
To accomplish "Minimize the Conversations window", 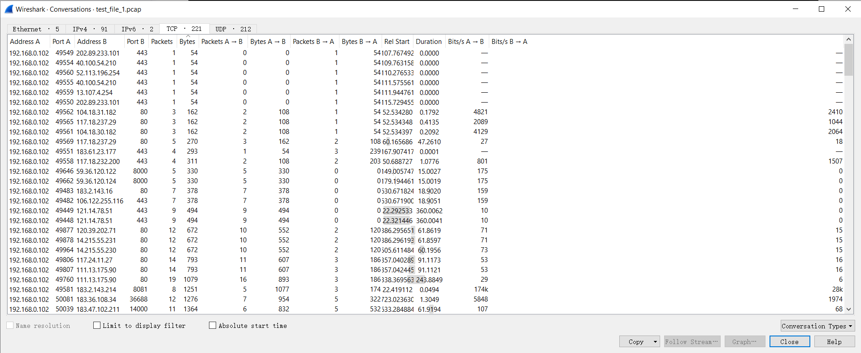I will [x=796, y=9].
